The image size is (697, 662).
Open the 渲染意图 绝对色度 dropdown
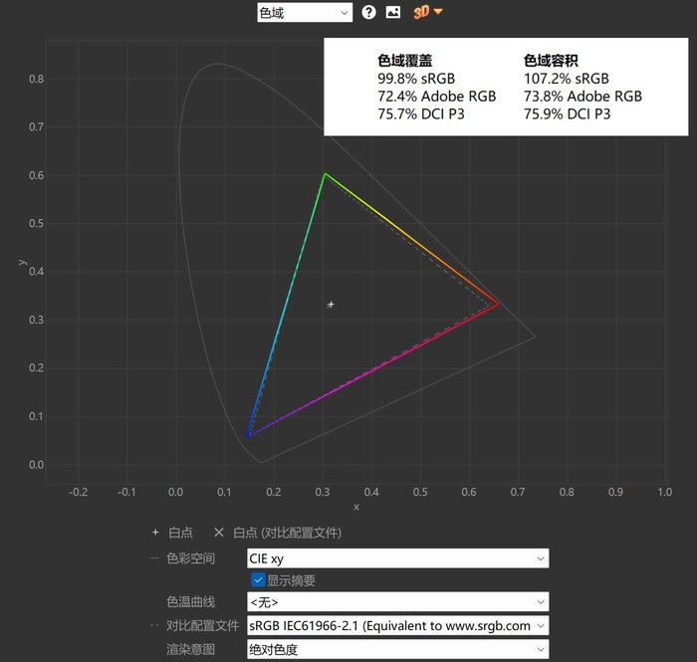pyautogui.click(x=397, y=650)
